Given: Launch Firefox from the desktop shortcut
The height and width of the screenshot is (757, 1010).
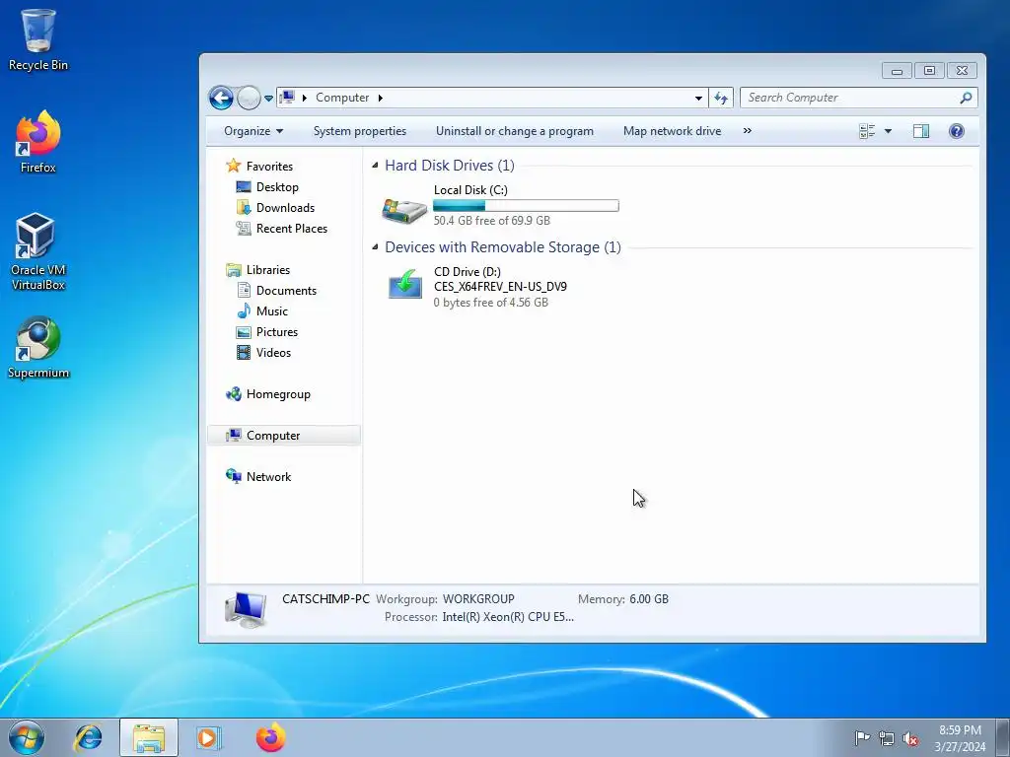Looking at the screenshot, I should [x=38, y=142].
